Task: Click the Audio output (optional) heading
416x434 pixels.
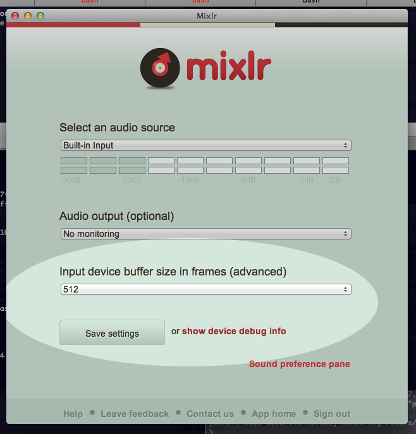Action: (x=116, y=216)
